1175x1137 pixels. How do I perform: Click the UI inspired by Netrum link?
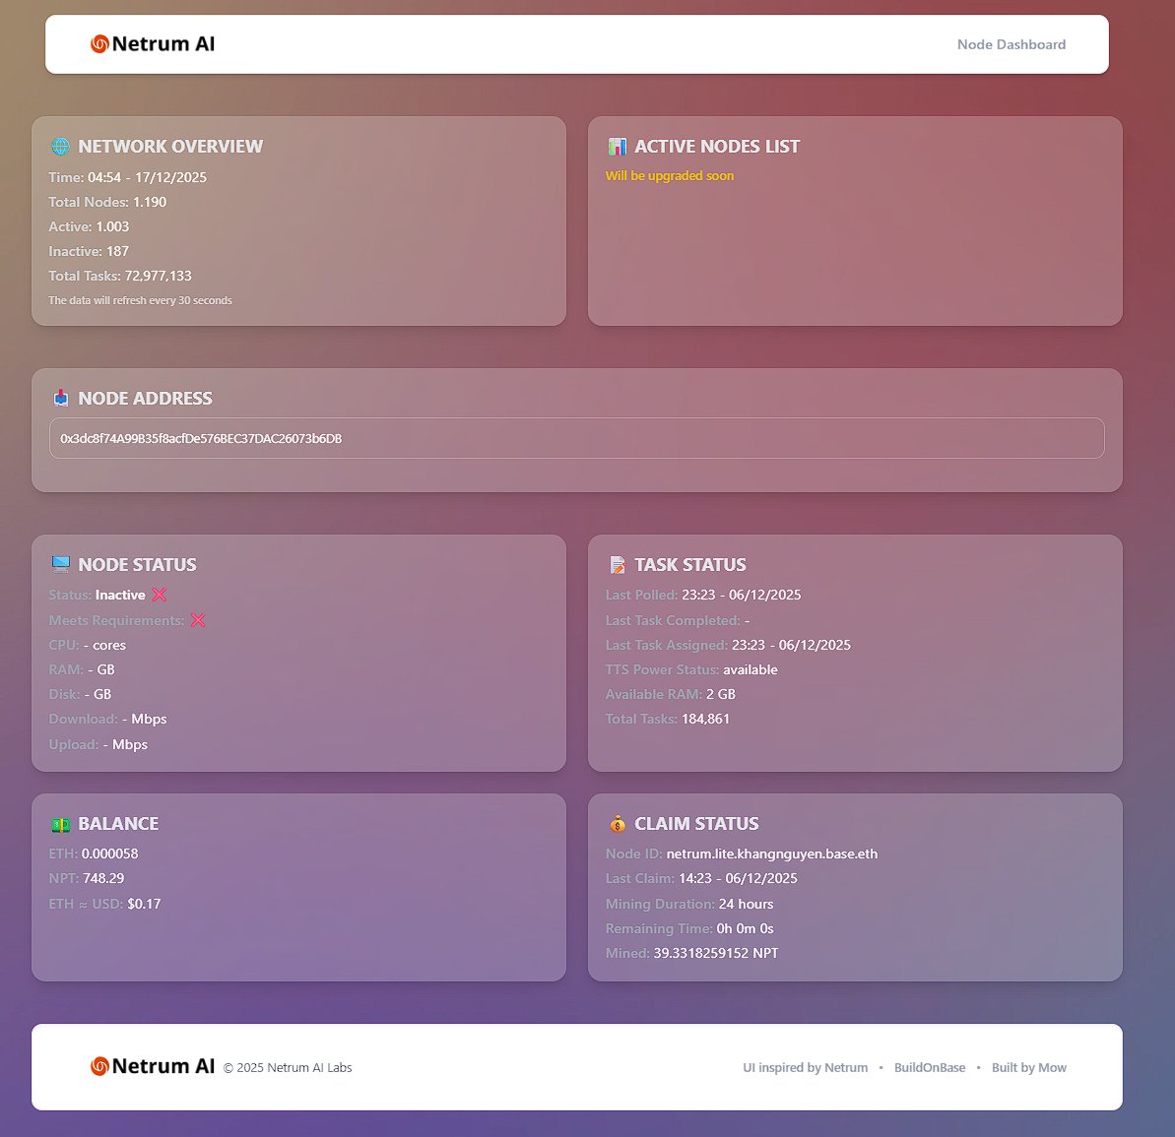pyautogui.click(x=806, y=1067)
